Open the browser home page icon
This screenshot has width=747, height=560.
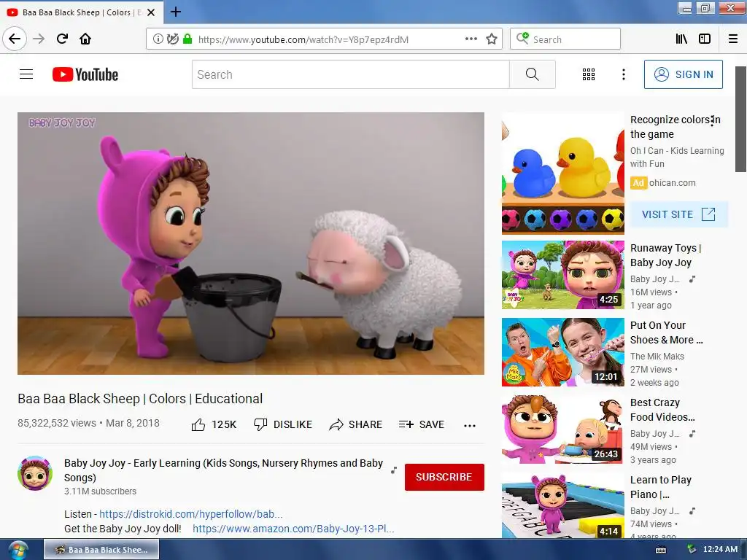[85, 39]
